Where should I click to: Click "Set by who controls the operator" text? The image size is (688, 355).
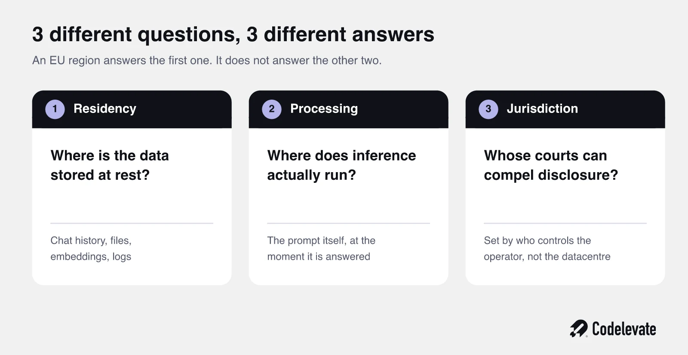(x=547, y=249)
